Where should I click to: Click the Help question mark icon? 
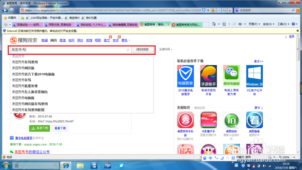click(293, 24)
